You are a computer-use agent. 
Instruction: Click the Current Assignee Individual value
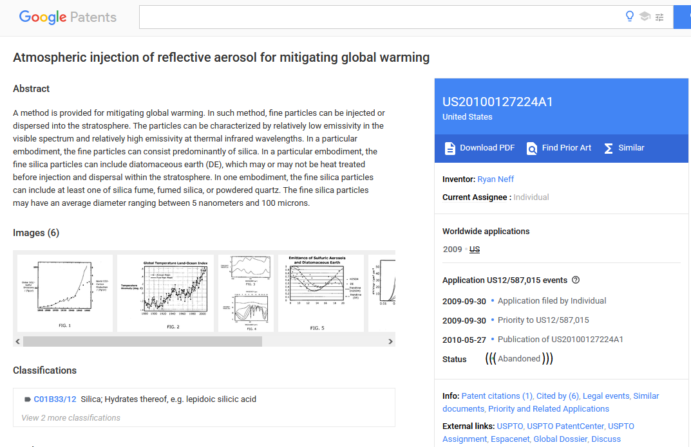click(x=531, y=197)
